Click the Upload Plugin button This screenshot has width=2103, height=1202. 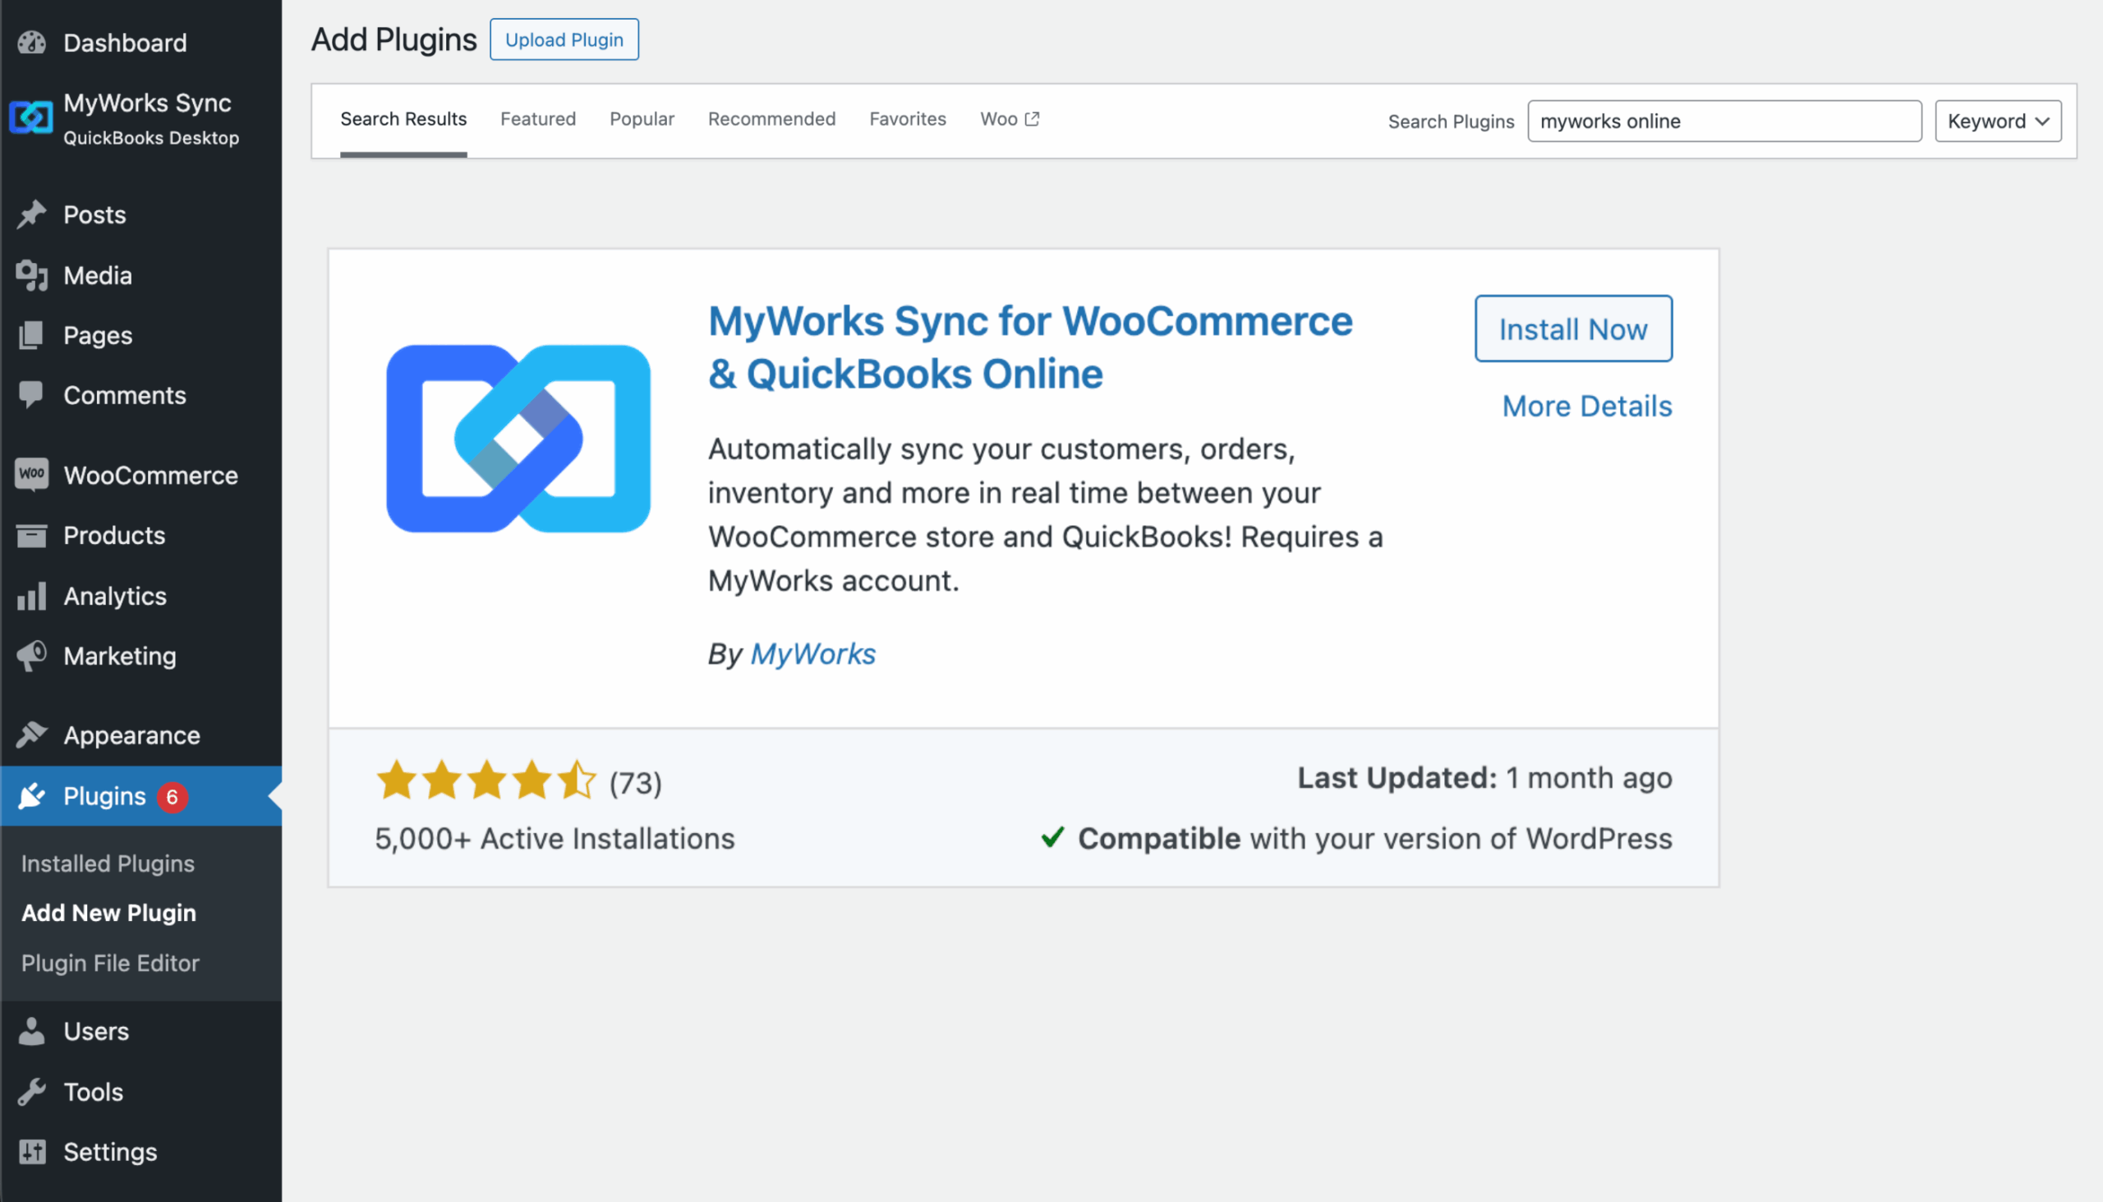[x=564, y=39]
